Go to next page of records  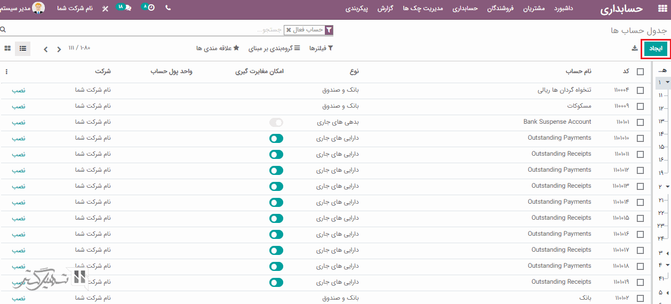coord(46,49)
